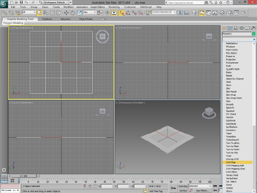Toggle Spinner Snap
The height and width of the screenshot is (193, 257).
[141, 13]
